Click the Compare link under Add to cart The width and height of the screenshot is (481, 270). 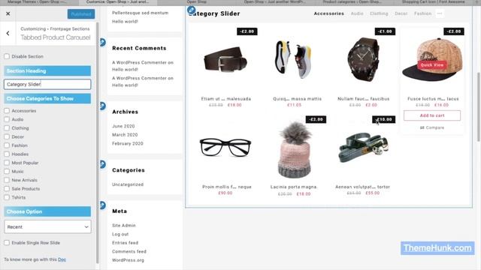coord(432,127)
